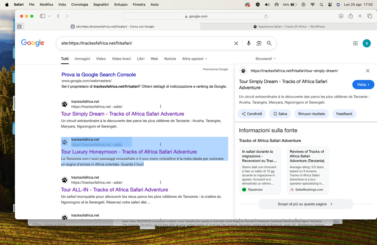
Task: Click the Salva button
Action: 280,114
